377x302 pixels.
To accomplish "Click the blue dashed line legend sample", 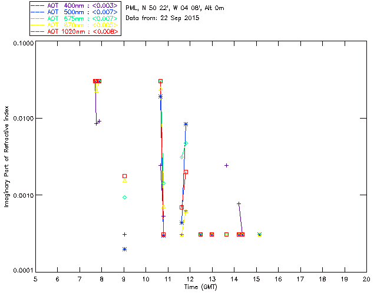I will (38, 12).
